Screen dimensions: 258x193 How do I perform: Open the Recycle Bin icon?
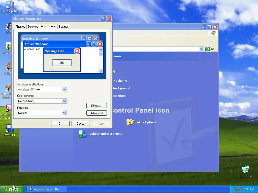[x=245, y=171]
